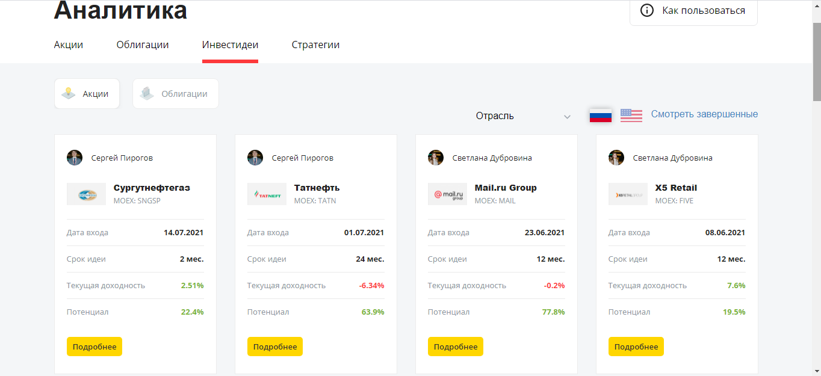
Task: Click the Сургутнефтегаз company logo
Action: click(x=86, y=194)
